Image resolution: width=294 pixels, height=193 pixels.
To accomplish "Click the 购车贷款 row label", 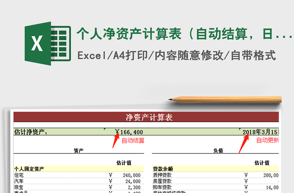I will (x=162, y=187).
